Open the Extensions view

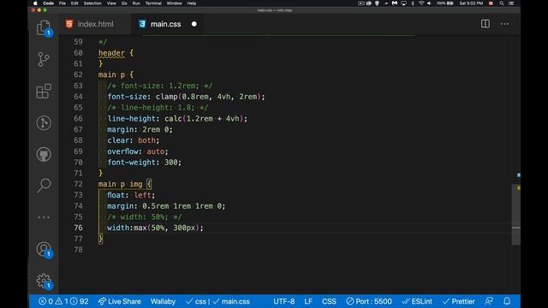pos(44,92)
